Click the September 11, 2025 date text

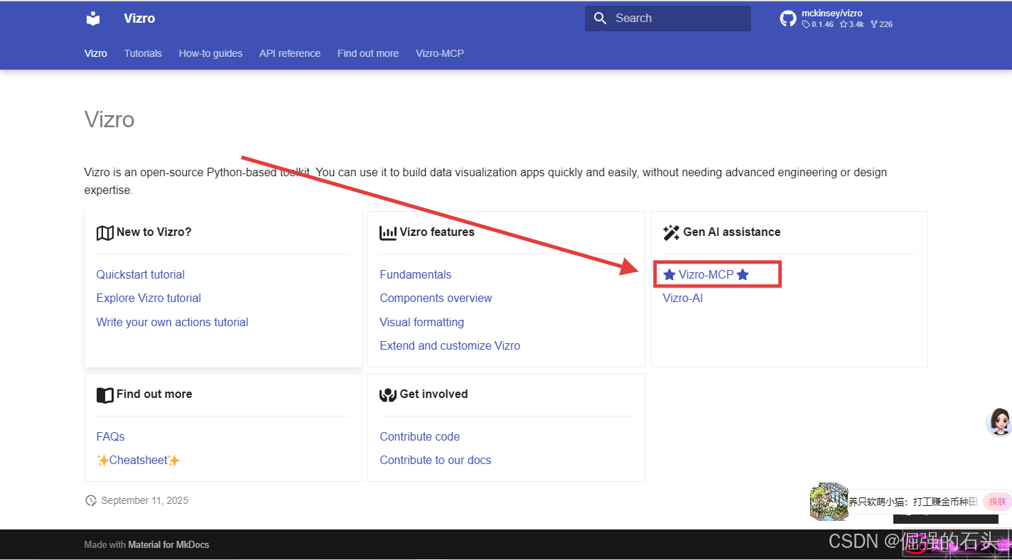click(x=145, y=500)
